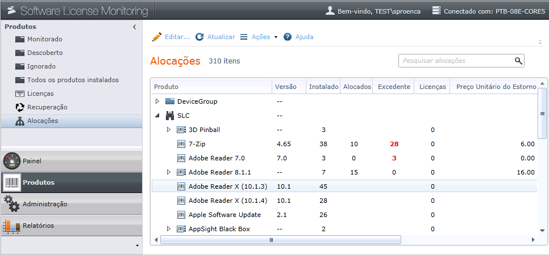Image resolution: width=549 pixels, height=255 pixels.
Task: Click the Pesquisar alocações search field
Action: pyautogui.click(x=455, y=61)
